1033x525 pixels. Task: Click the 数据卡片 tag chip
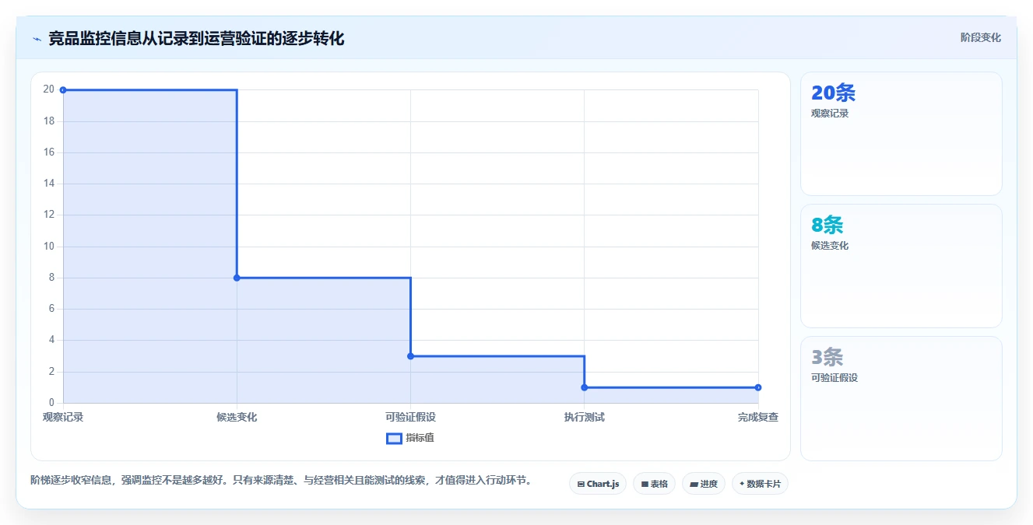pyautogui.click(x=760, y=484)
